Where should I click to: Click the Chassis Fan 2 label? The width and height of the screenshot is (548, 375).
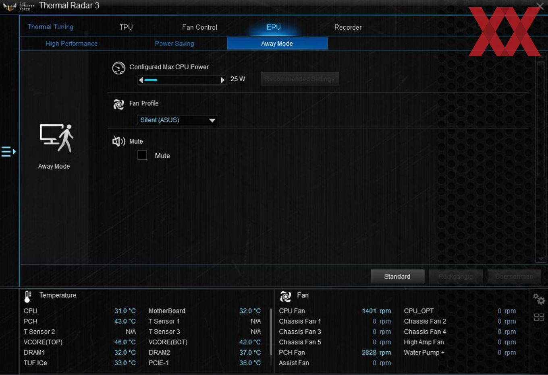[x=425, y=321]
